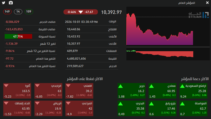Click the red down arrow on الراجحي card
The width and height of the screenshot is (211, 119).
37,86
